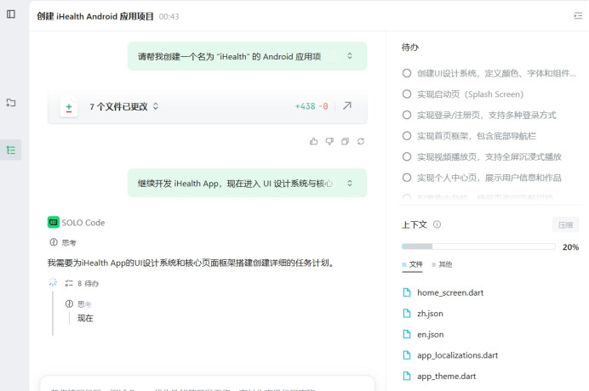Click the checklist icon beside 8 待办
589x391 pixels.
(x=69, y=283)
